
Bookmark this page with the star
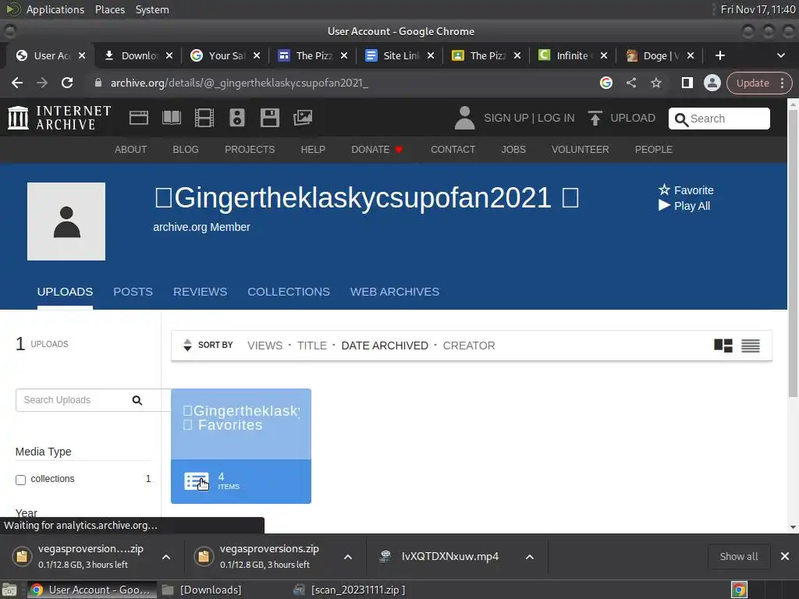(x=655, y=83)
